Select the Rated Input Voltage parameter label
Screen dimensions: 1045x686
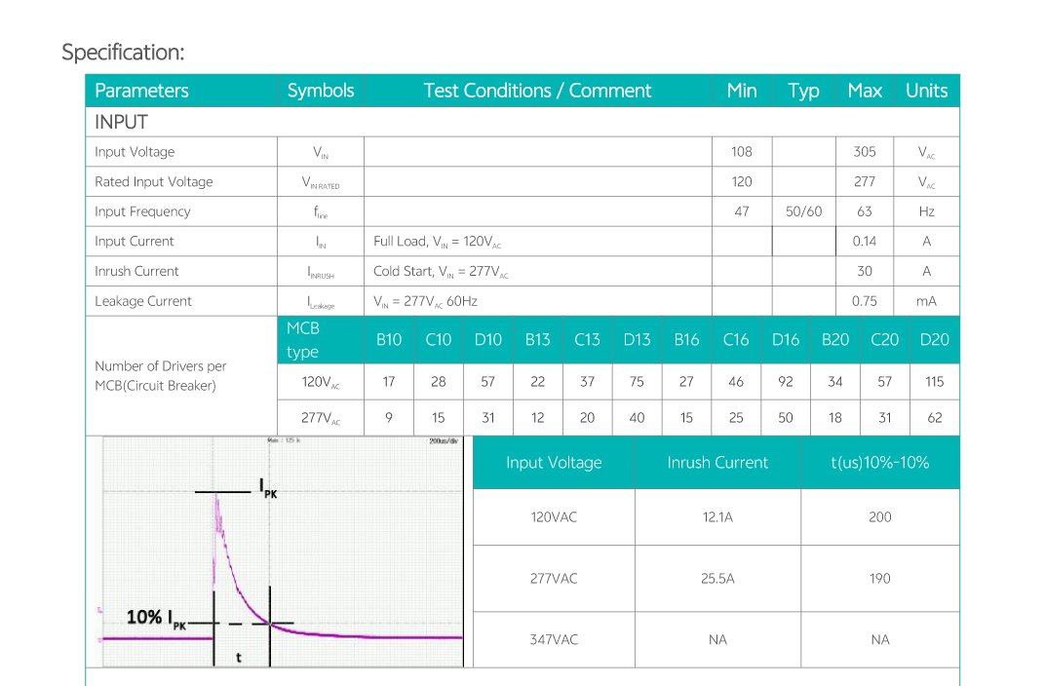pos(153,182)
